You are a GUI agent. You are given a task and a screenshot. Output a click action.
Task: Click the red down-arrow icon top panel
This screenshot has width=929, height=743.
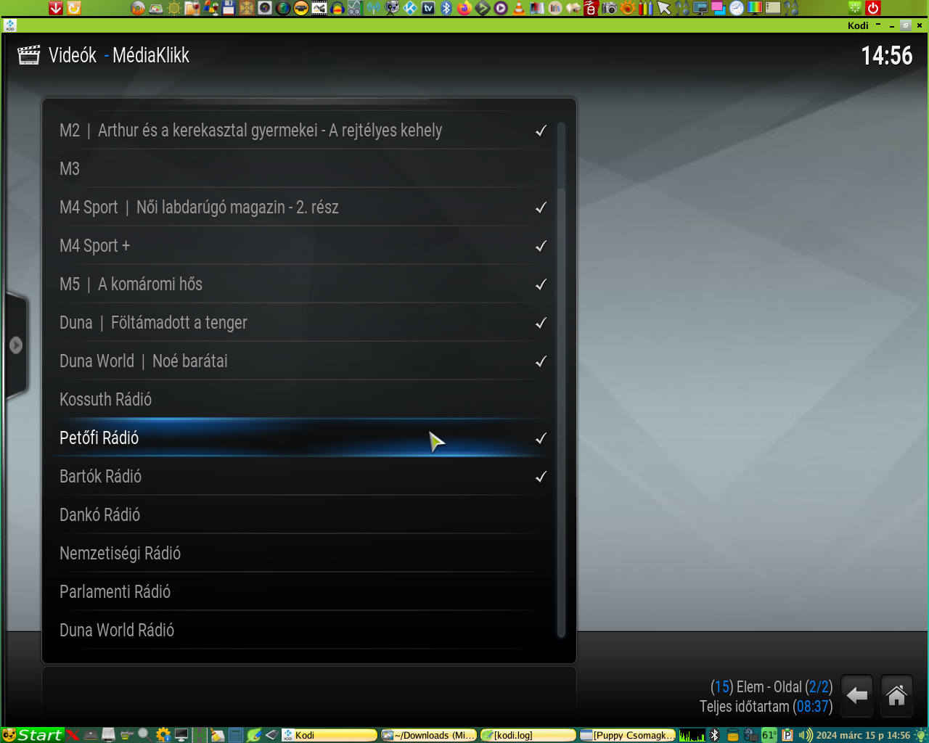tap(56, 8)
